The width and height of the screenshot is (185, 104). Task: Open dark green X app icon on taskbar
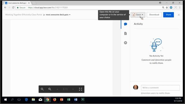click(83, 100)
